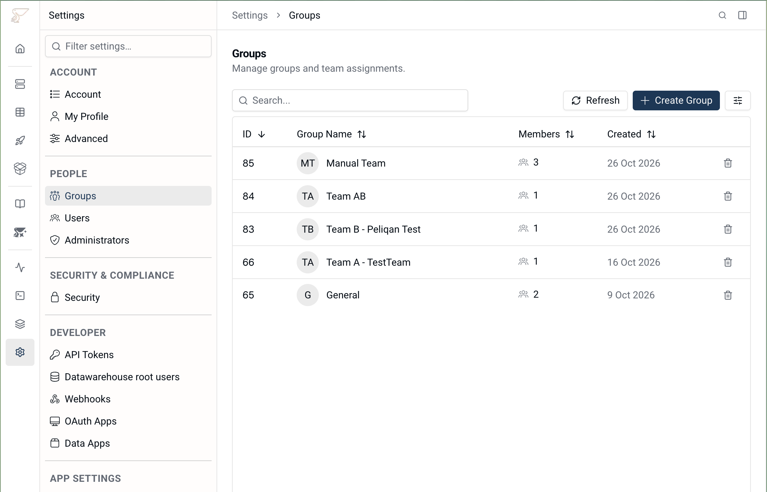Focus the groups Search field
This screenshot has height=492, width=767.
click(350, 101)
